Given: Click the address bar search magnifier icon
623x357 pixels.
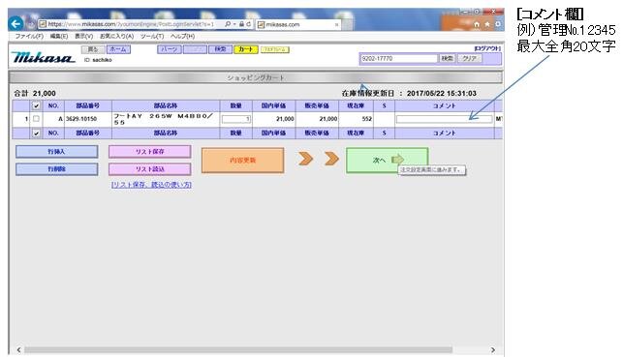Looking at the screenshot, I should (228, 24).
